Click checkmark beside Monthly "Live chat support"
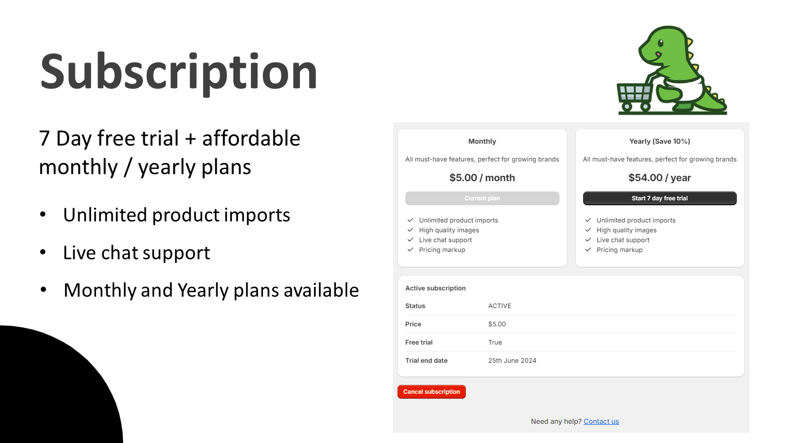 410,240
